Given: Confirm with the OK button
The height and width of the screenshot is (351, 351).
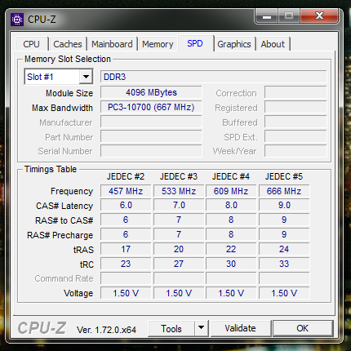Looking at the screenshot, I should pos(303,328).
